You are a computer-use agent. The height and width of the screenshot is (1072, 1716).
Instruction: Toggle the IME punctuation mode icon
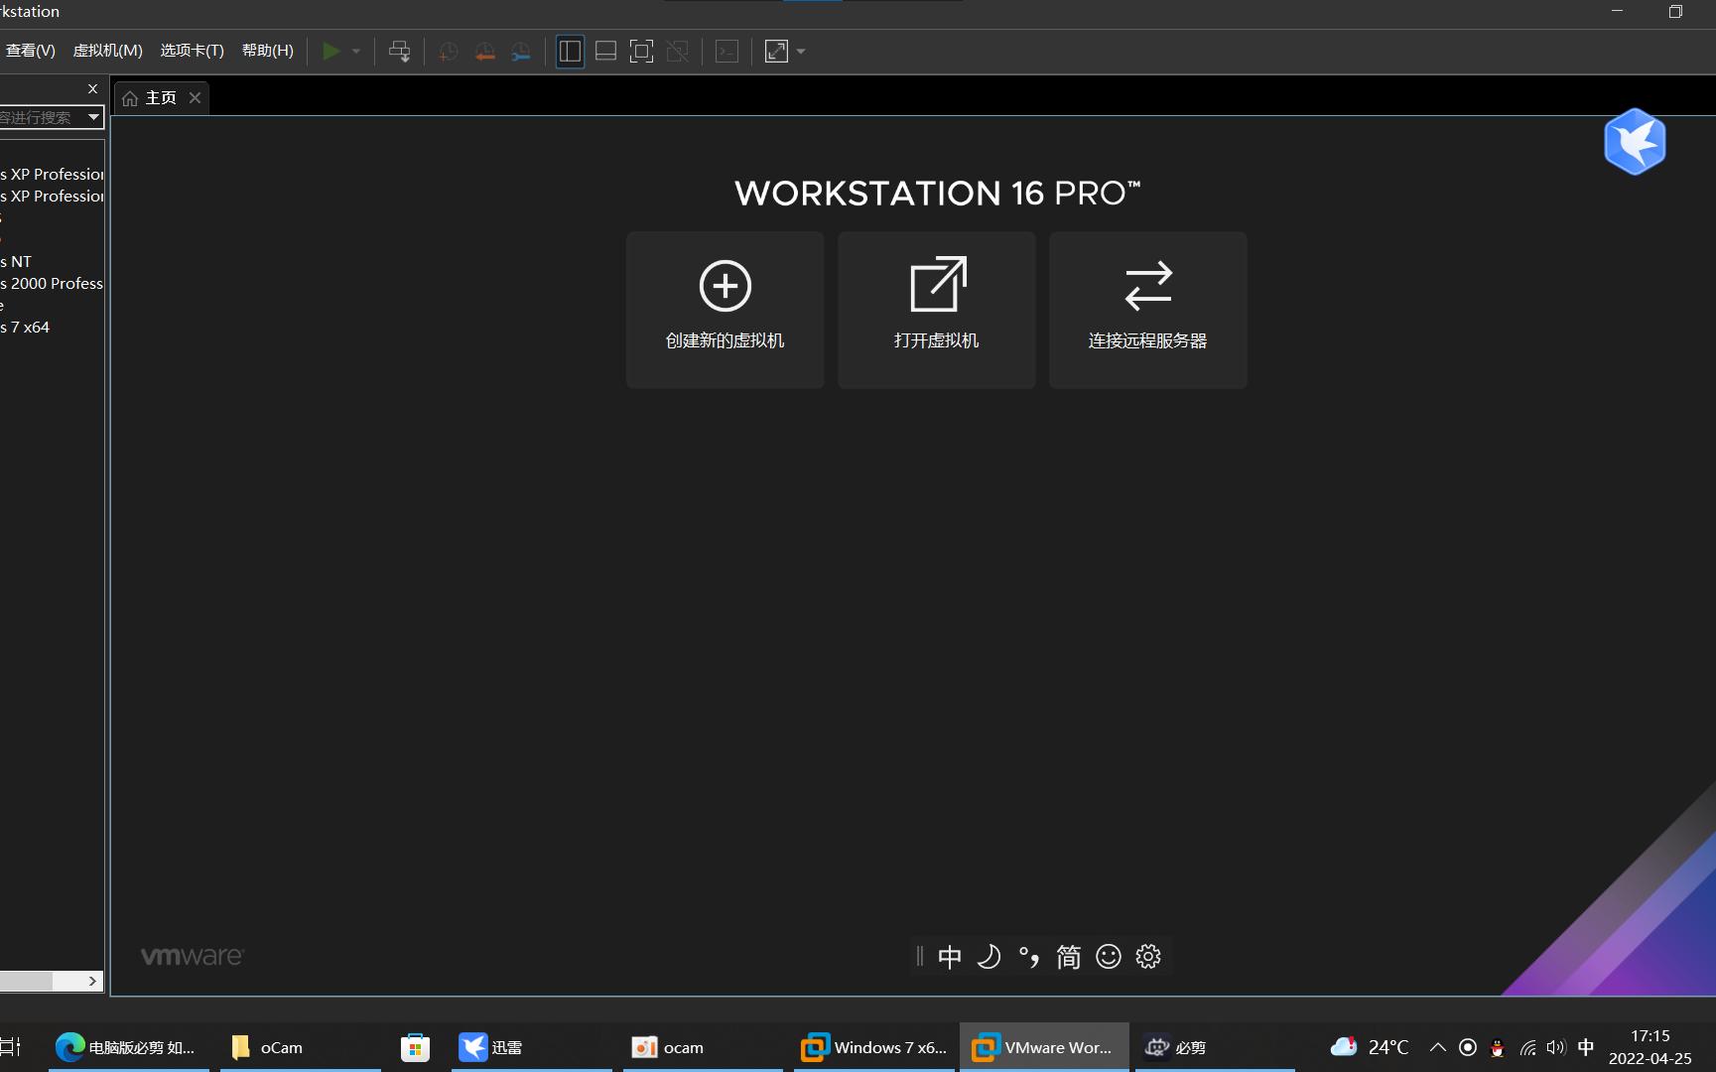pyautogui.click(x=1028, y=957)
